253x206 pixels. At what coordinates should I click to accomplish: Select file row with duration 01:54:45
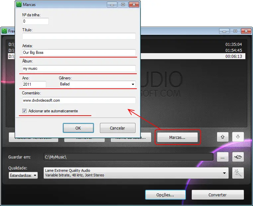point(193,50)
